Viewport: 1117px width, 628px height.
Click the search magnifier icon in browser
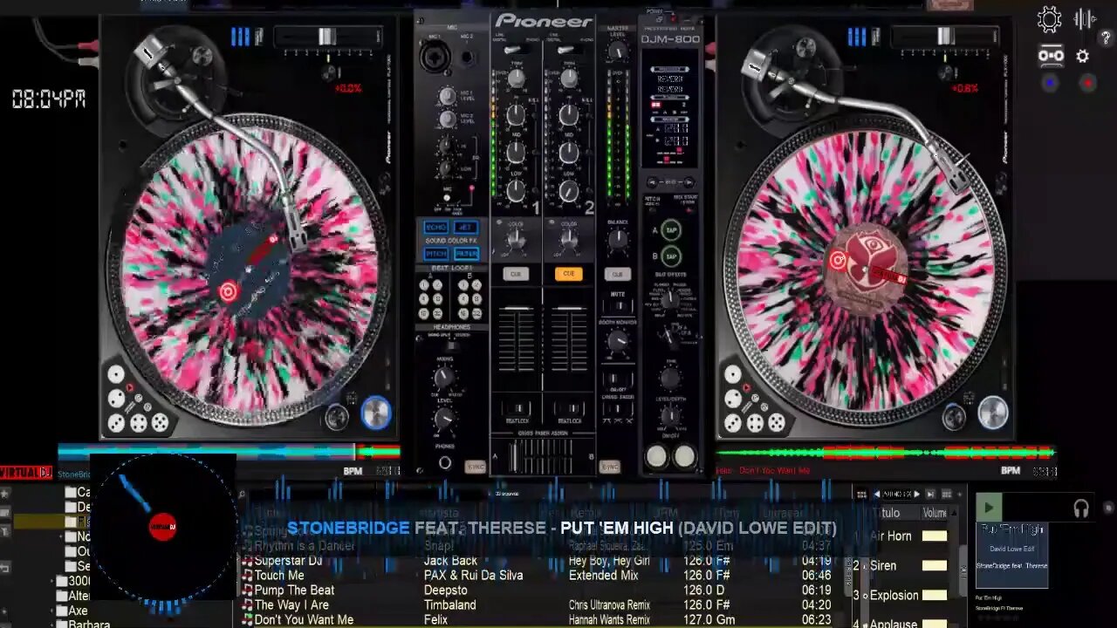[x=242, y=495]
